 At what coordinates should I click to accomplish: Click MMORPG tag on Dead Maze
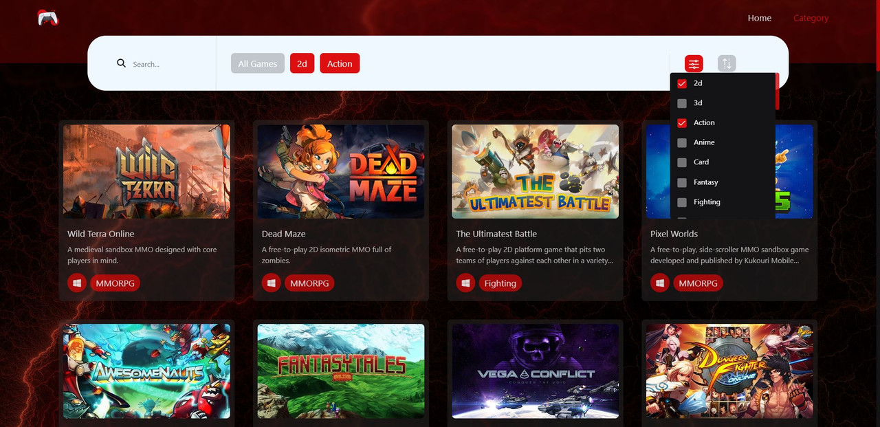309,283
